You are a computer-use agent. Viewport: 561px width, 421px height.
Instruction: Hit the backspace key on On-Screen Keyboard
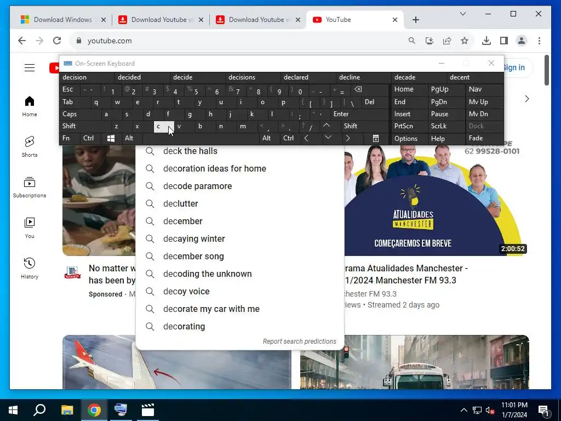click(358, 89)
